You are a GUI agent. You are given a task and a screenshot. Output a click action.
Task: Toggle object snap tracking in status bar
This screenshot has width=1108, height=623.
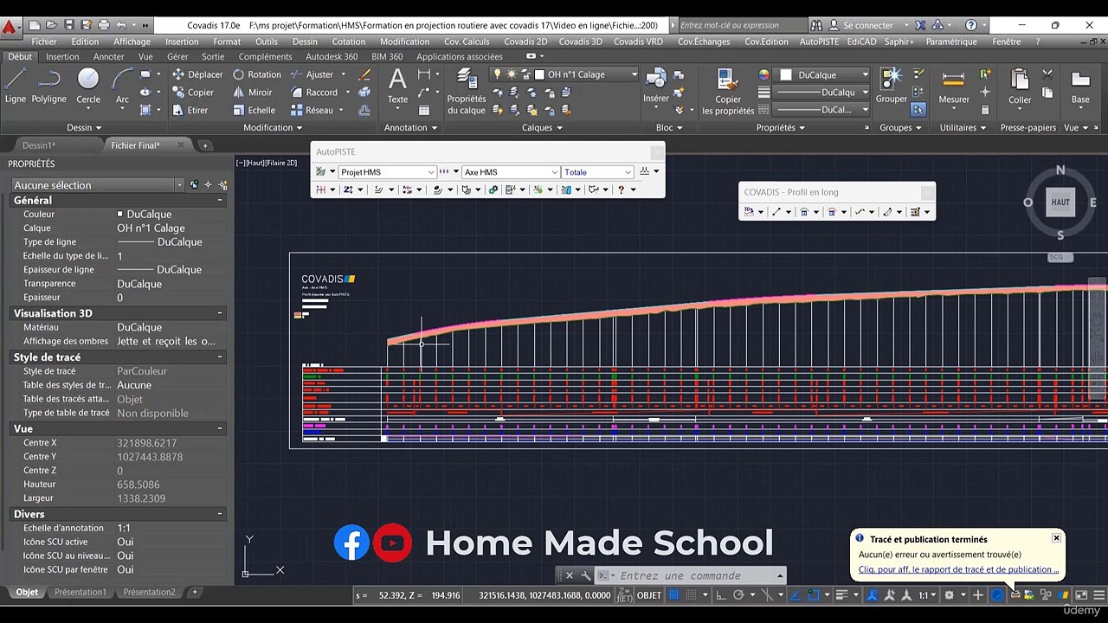[796, 595]
